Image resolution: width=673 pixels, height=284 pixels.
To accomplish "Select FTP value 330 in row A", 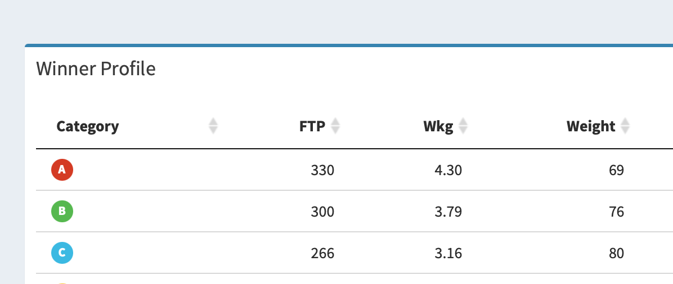I will click(x=322, y=171).
